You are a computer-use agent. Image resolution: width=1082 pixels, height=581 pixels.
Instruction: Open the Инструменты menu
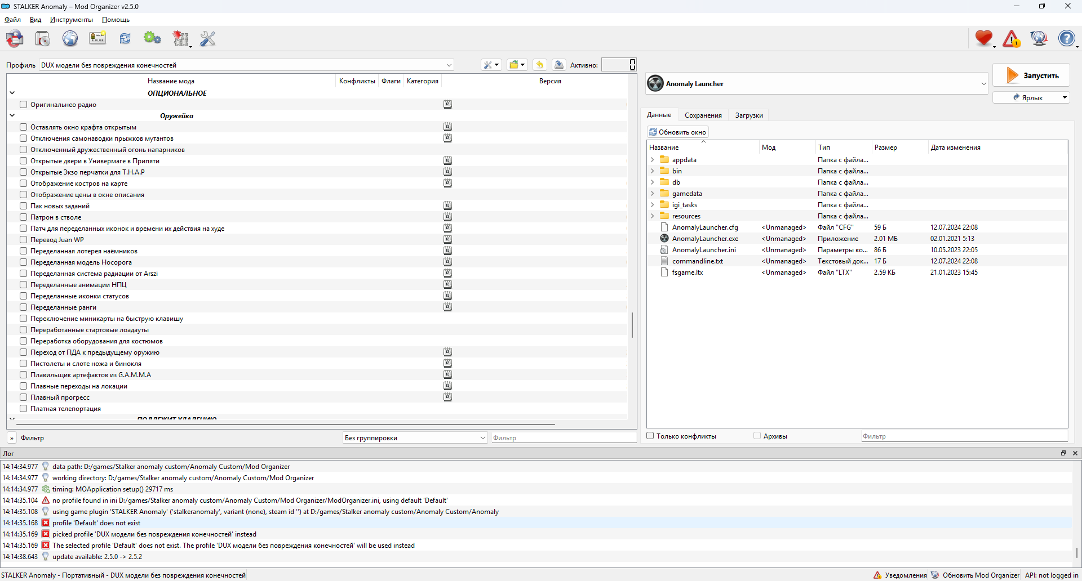(x=71, y=20)
